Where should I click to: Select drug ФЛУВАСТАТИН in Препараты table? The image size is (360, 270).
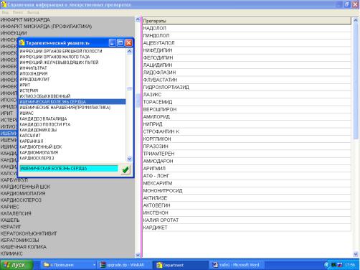[247, 80]
